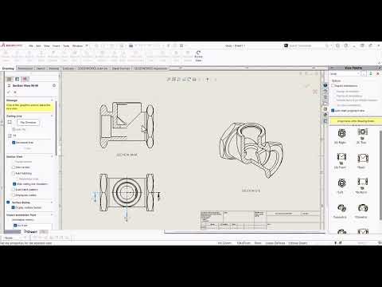Collapse the Message section
The width and height of the screenshot is (382, 287).
click(x=52, y=100)
